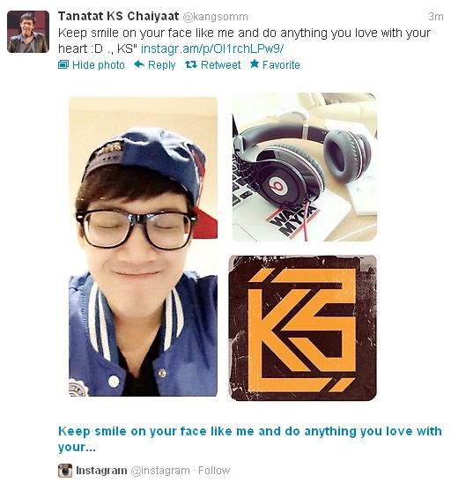Screen dimensions: 451x483
Task: Open the selfie with blue cap photo
Action: pos(144,247)
